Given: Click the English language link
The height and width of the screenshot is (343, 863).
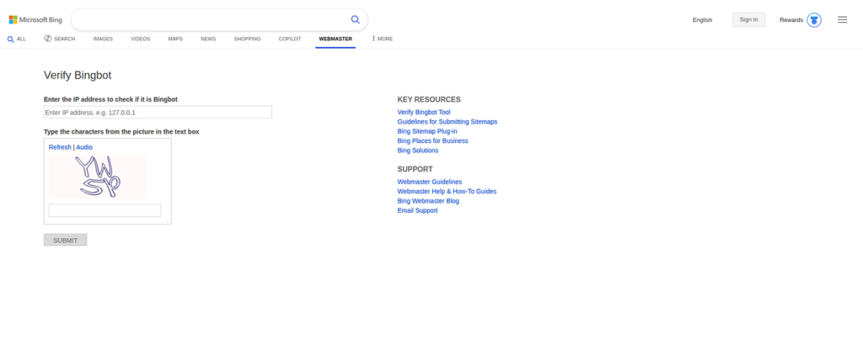Looking at the screenshot, I should click(702, 19).
